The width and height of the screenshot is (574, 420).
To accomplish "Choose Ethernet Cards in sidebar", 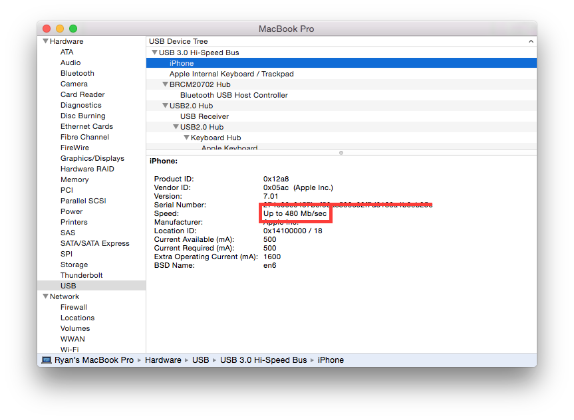I will tap(86, 126).
